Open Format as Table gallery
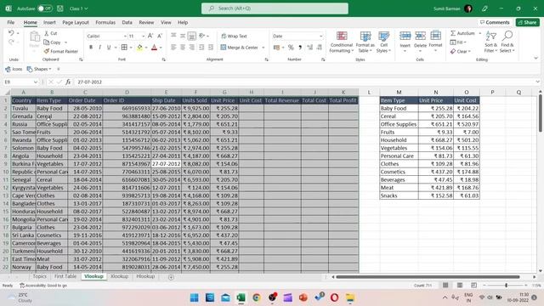Image resolution: width=544 pixels, height=306 pixels. (365, 42)
